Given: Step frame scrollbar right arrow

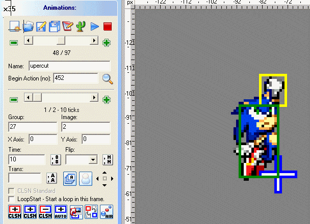Looking at the screenshot, I should [94, 98].
